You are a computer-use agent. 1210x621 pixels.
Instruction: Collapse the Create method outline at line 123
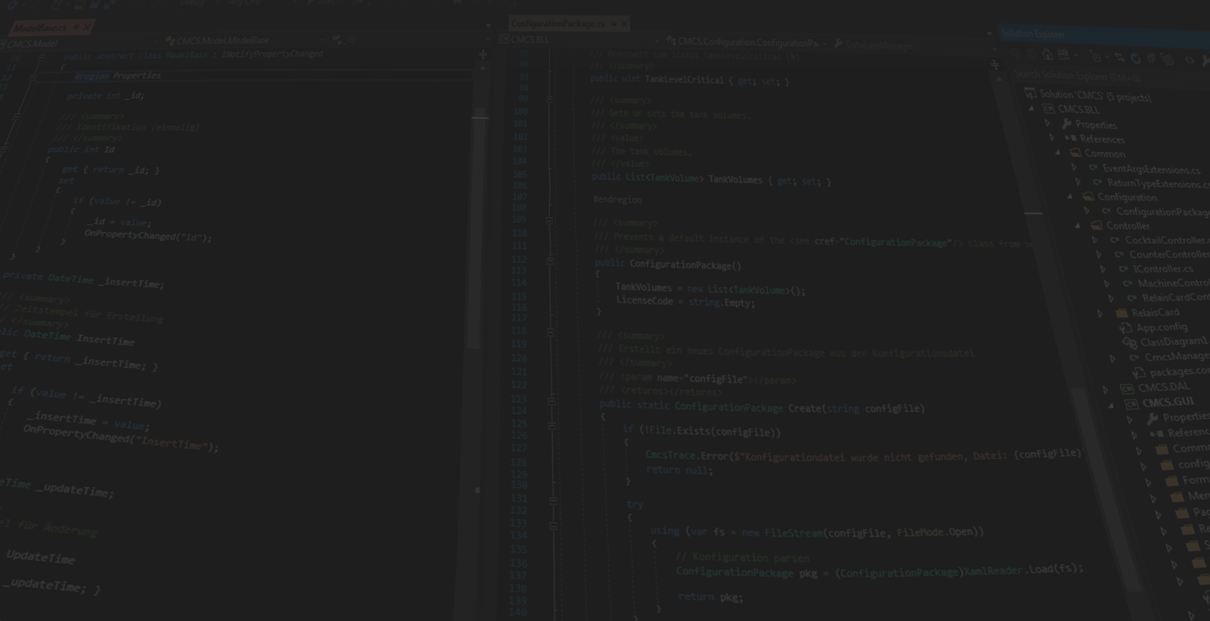(x=551, y=400)
